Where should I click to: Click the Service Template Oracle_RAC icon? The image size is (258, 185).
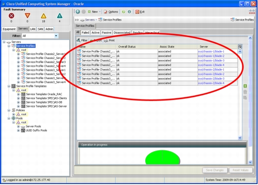(x=23, y=94)
